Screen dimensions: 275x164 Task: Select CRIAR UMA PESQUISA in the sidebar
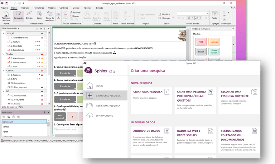105,95
